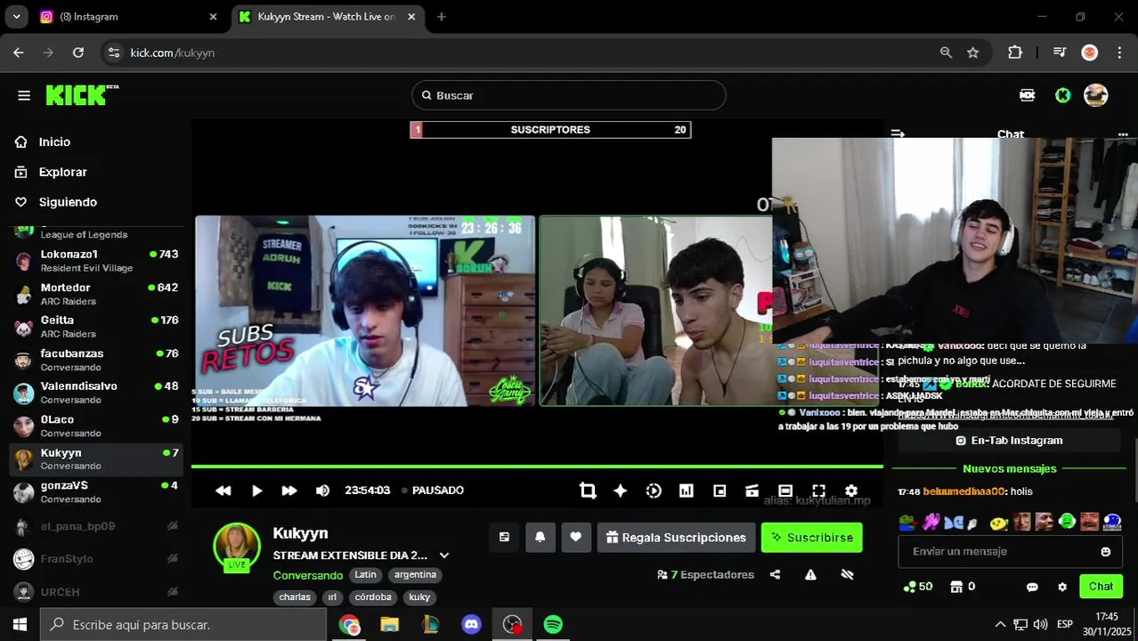Screen dimensions: 1138x641
Task: Select the 'charlas' tag
Action: 295,597
